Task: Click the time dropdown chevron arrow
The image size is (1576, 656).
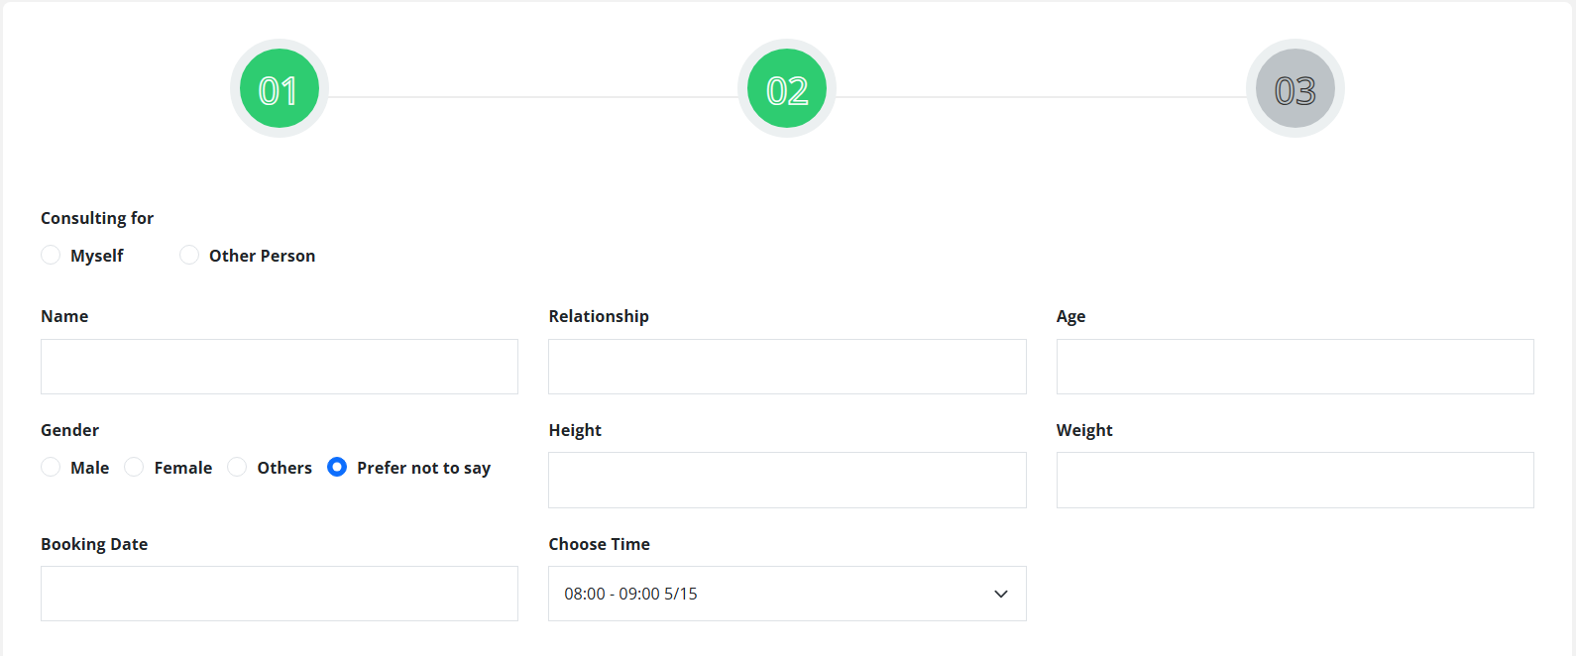Action: (x=1000, y=594)
